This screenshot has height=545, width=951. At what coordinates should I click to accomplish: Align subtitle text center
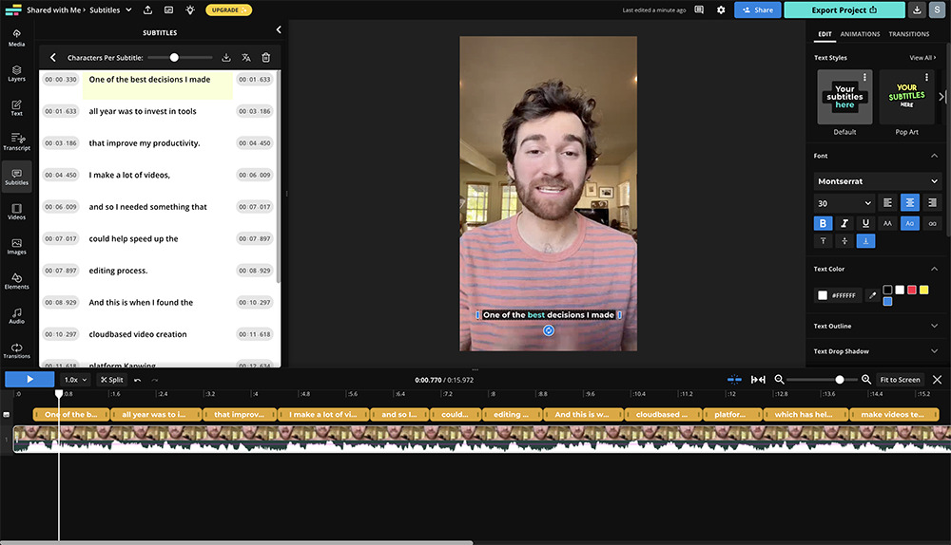point(910,203)
